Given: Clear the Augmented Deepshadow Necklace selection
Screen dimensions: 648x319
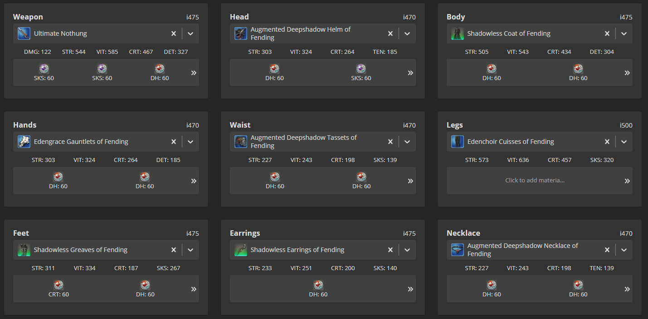Looking at the screenshot, I should (x=607, y=250).
